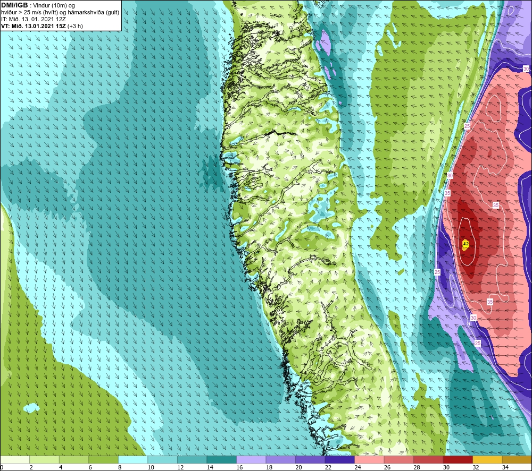This screenshot has height=471, width=532.
Task: Click the topmost '25' gust contour label
Action: point(467,126)
